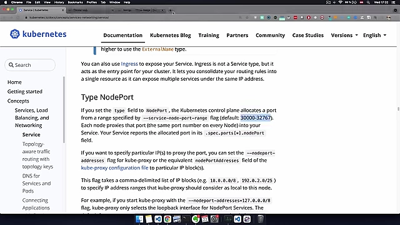The height and width of the screenshot is (225, 400).
Task: Click the green N extension icon
Action: click(x=262, y=17)
